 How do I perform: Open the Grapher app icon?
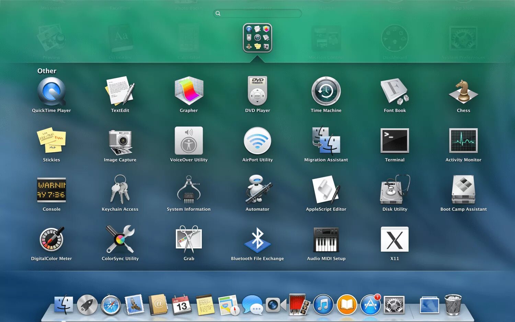tap(189, 91)
